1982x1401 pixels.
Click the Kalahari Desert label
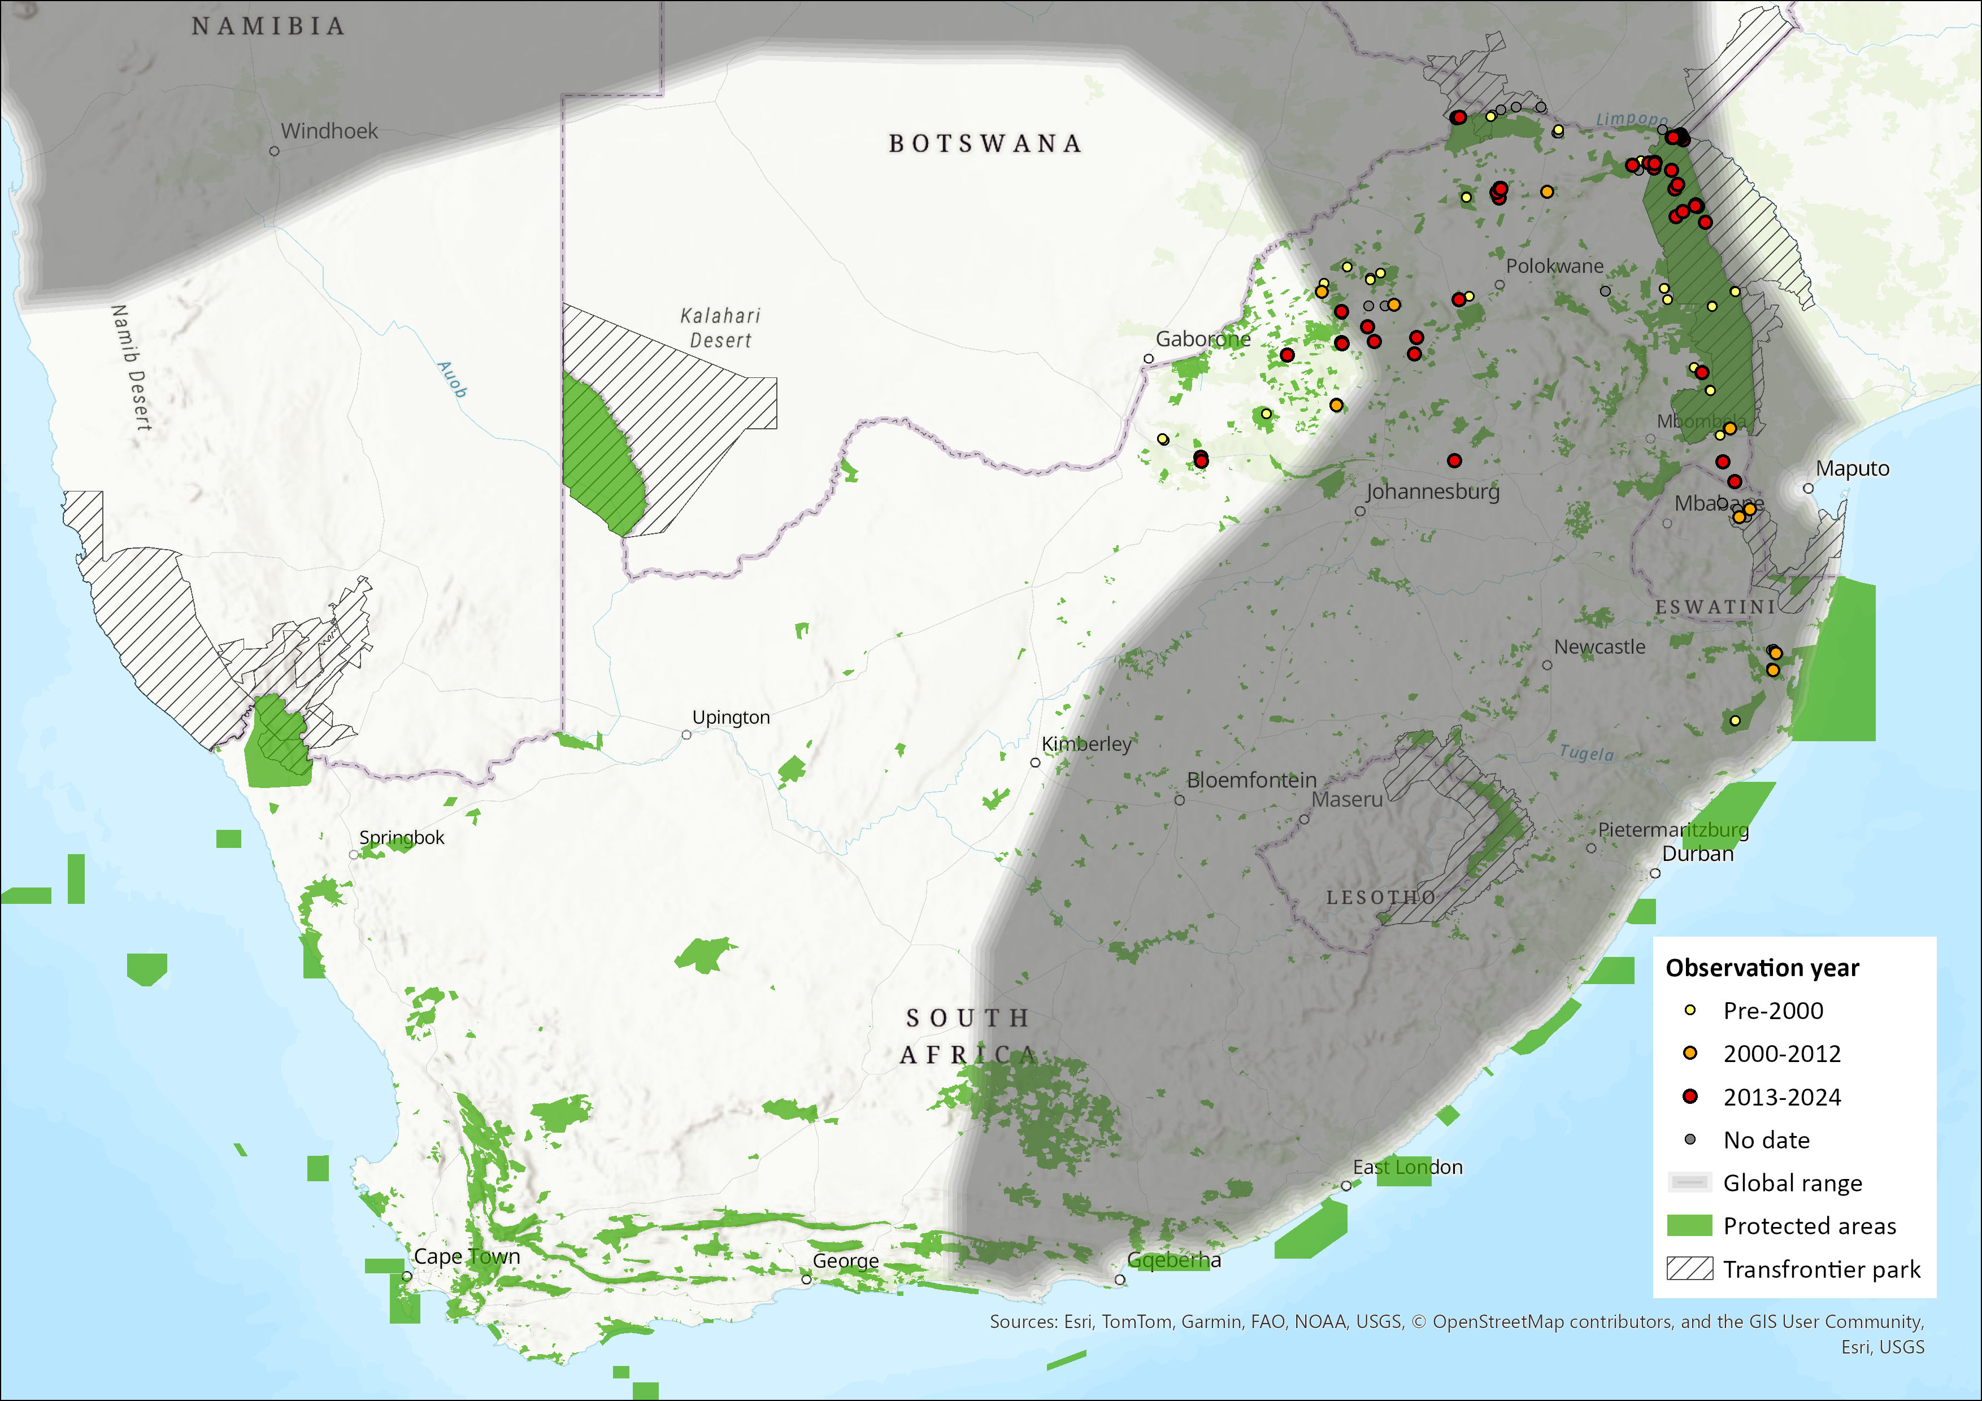(721, 328)
